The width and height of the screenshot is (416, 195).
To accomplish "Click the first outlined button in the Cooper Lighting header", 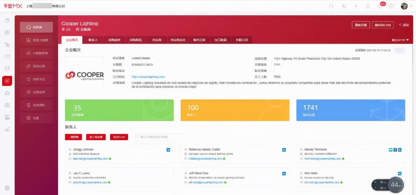I will click(361, 25).
